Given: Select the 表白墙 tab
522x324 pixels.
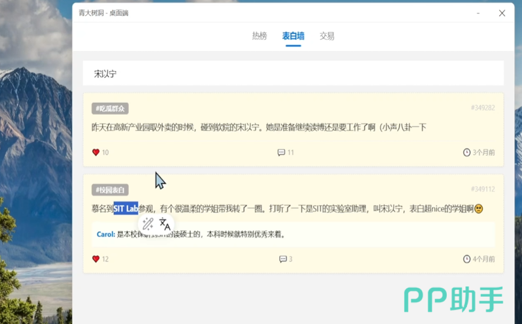Looking at the screenshot, I should point(293,36).
